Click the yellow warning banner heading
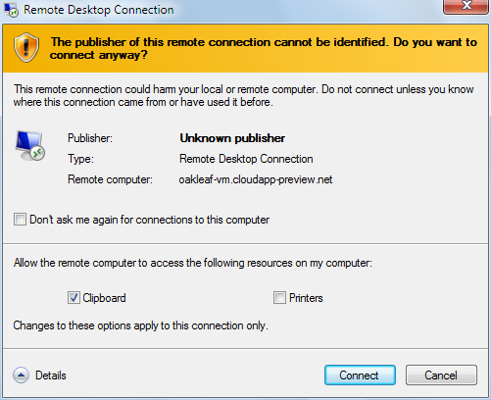Image resolution: width=491 pixels, height=400 pixels. pyautogui.click(x=264, y=48)
